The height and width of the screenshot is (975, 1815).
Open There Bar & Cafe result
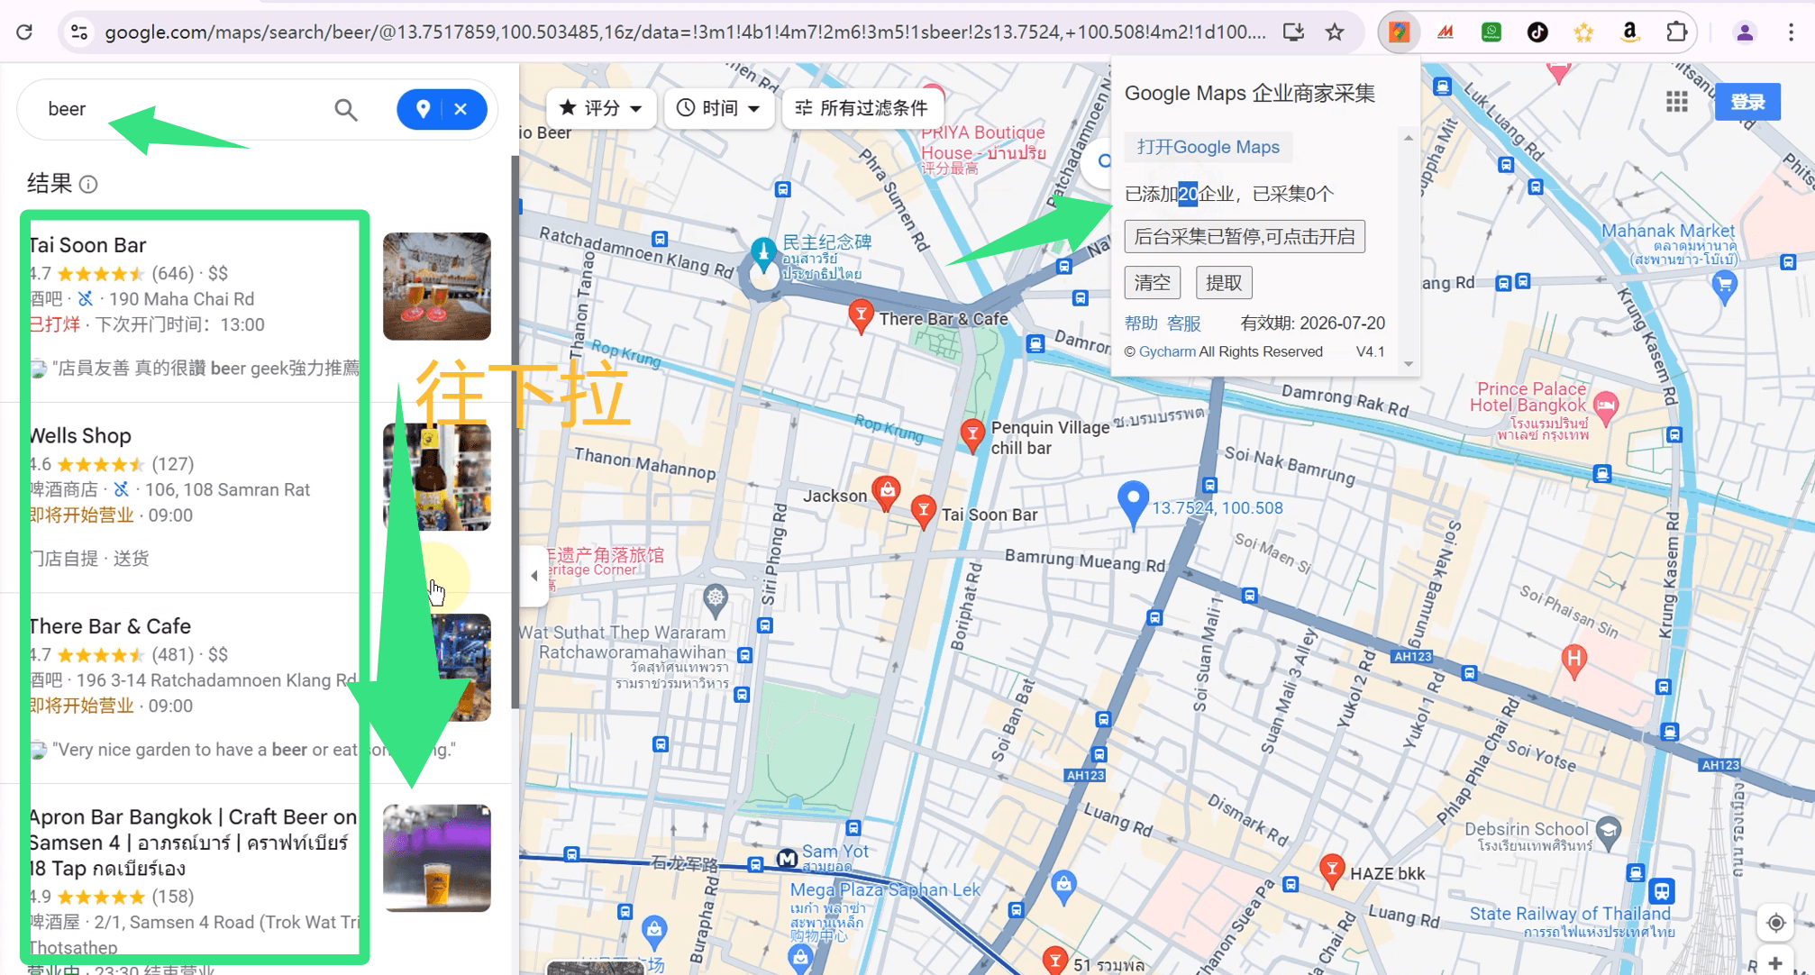pos(110,626)
